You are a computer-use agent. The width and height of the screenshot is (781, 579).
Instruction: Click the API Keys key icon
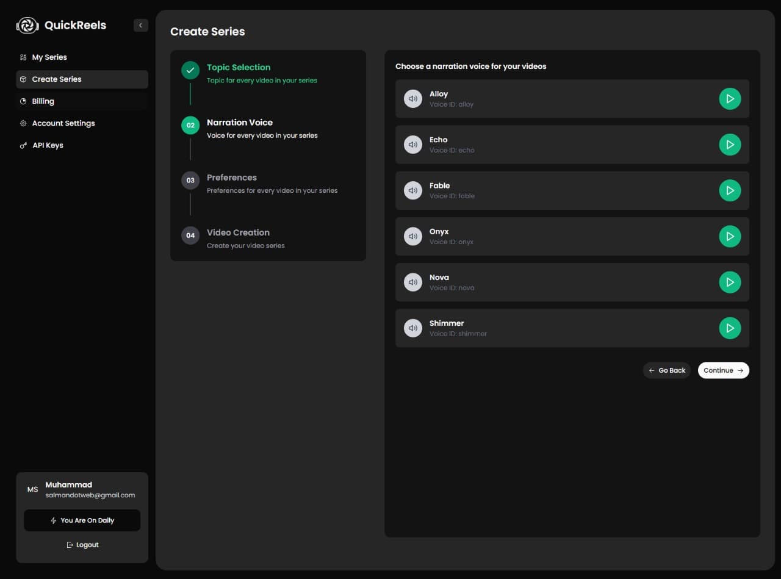pyautogui.click(x=23, y=145)
